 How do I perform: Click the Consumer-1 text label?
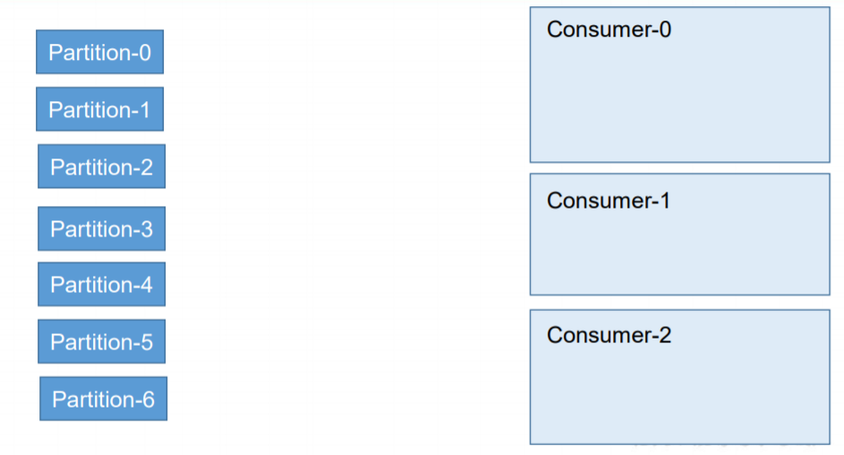[x=609, y=201]
